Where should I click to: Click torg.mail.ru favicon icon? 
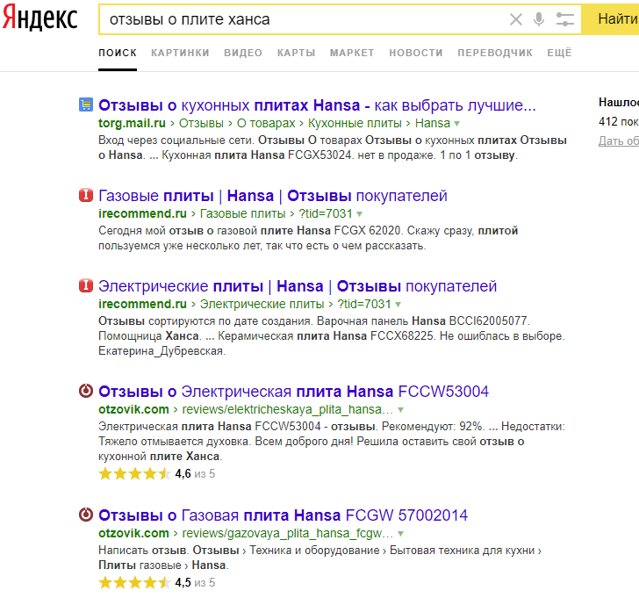(86, 104)
